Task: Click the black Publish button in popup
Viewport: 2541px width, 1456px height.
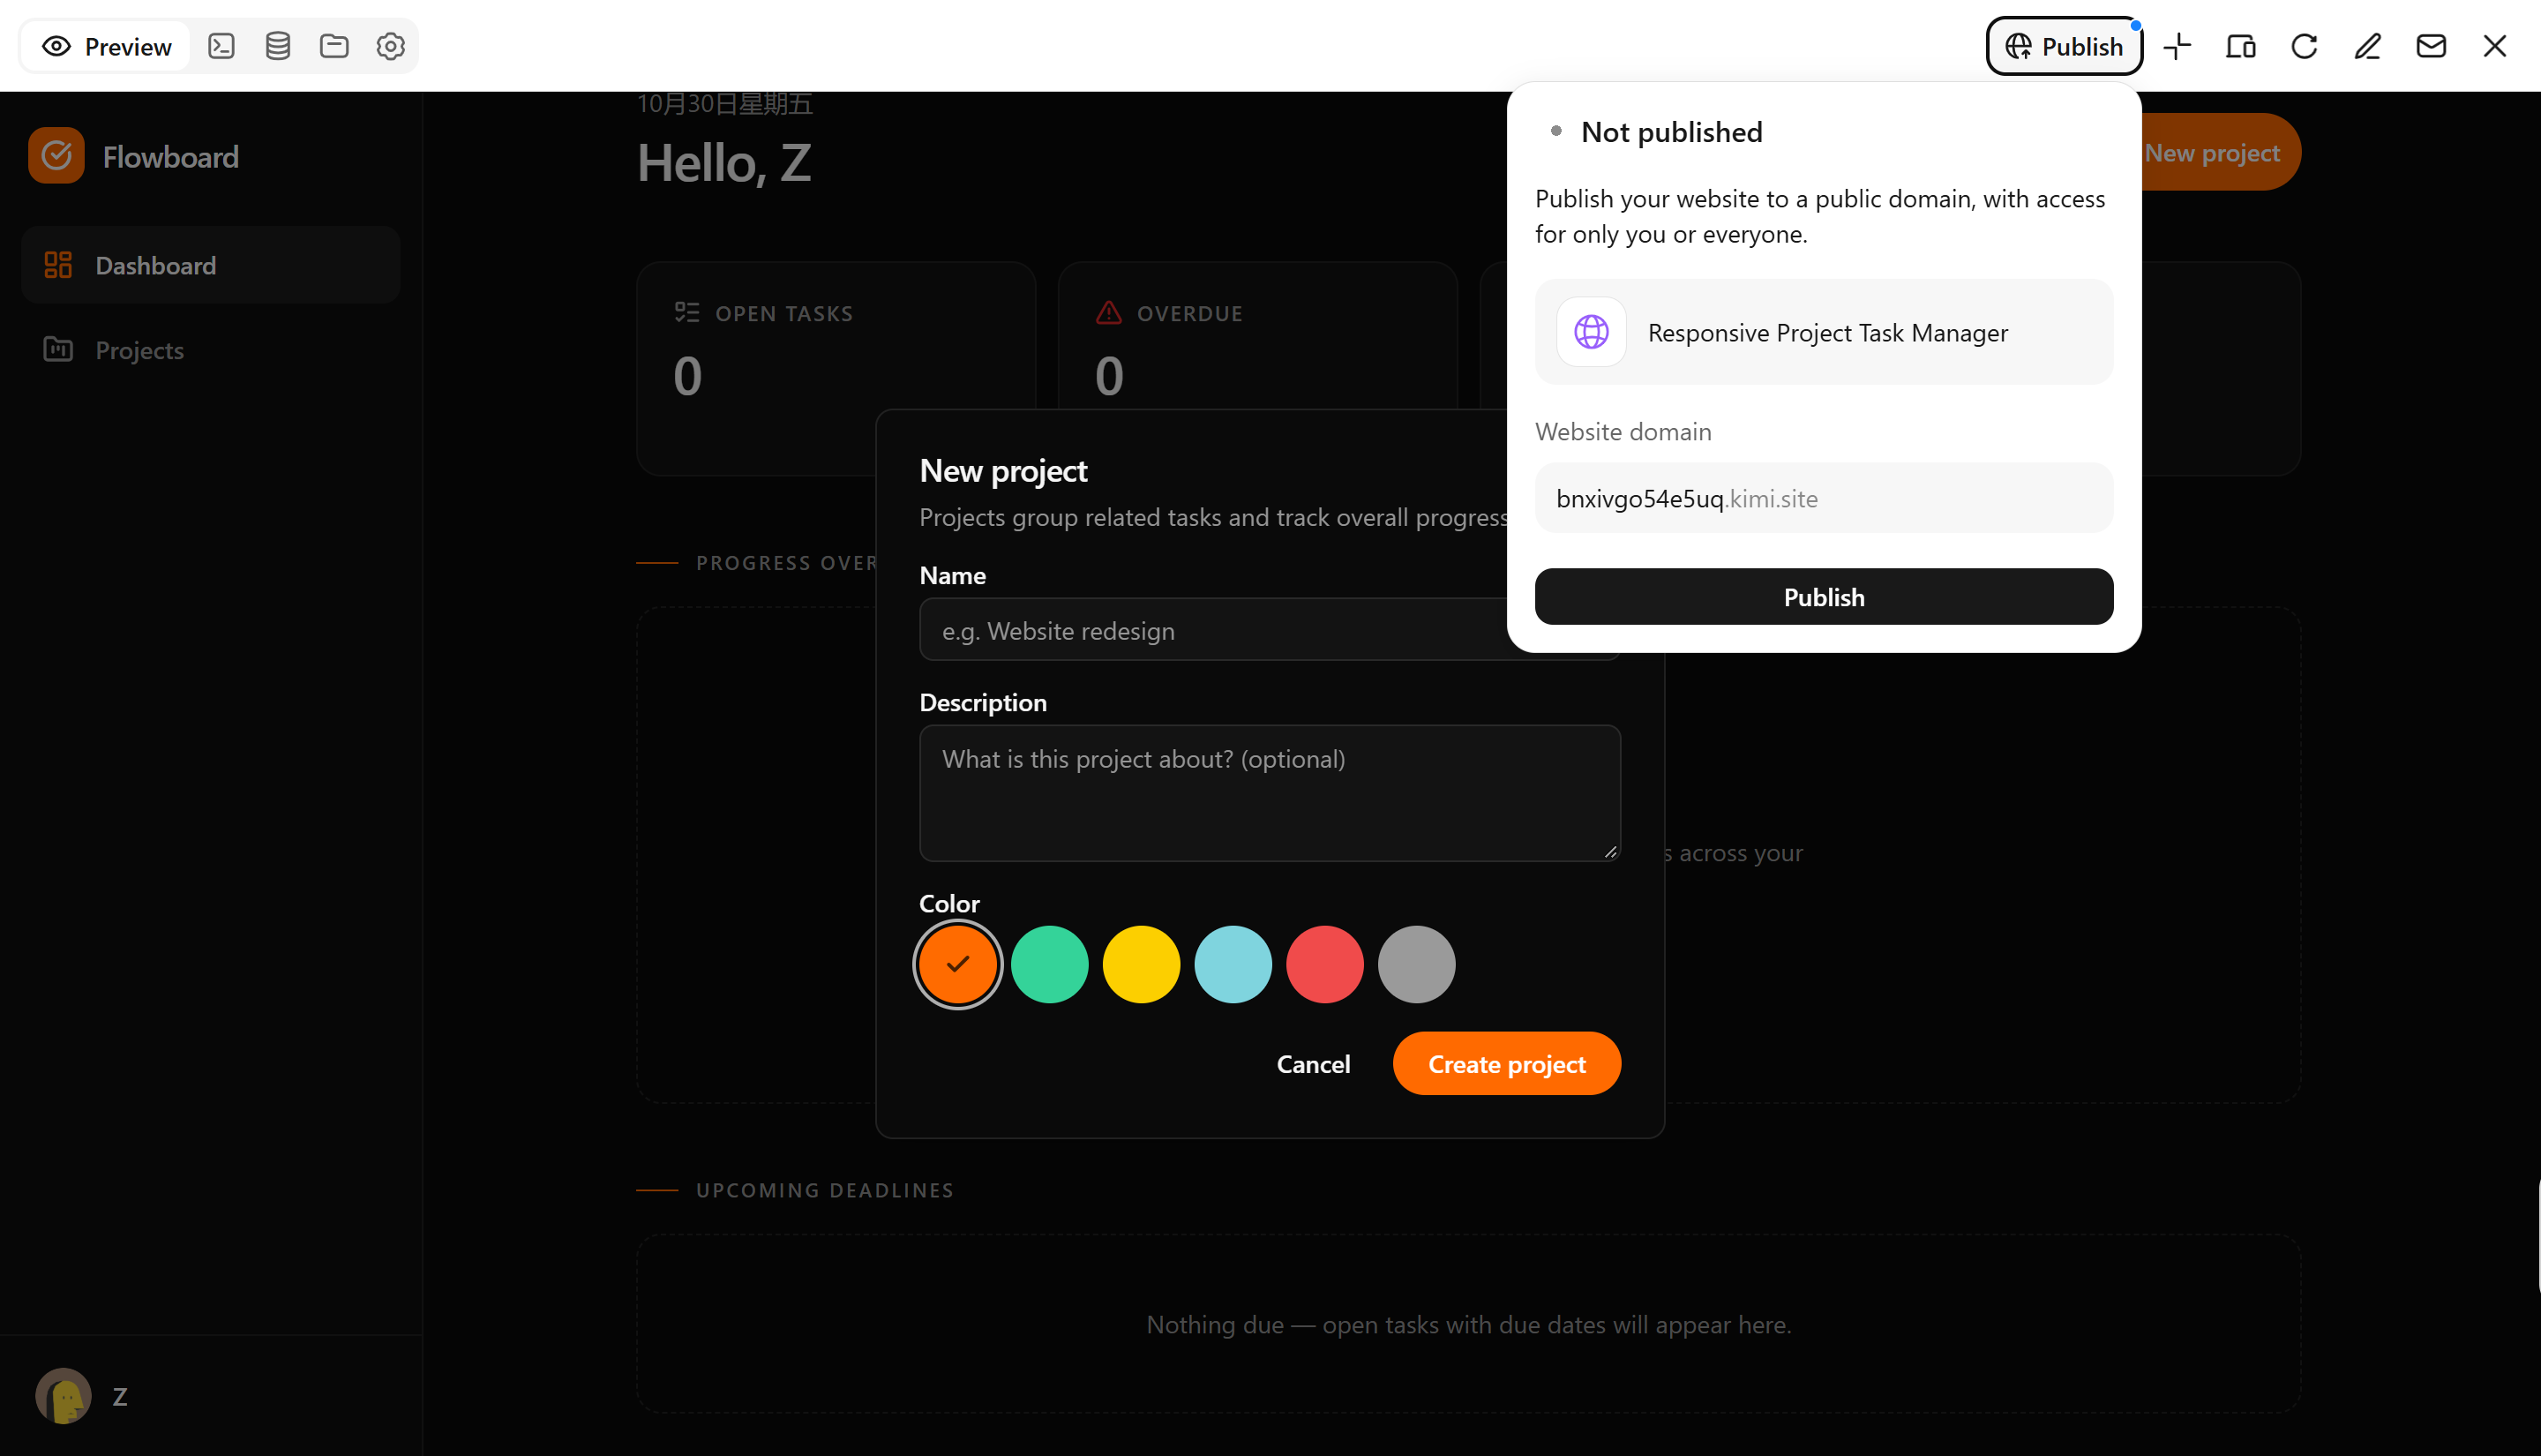Action: tap(1824, 597)
